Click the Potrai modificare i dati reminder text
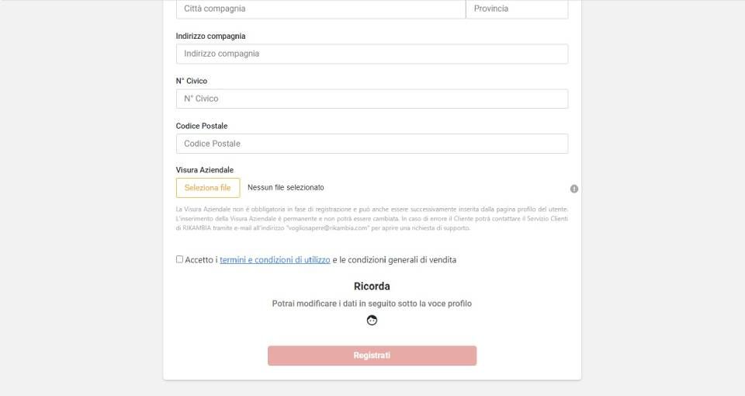745x396 pixels. pyautogui.click(x=372, y=304)
